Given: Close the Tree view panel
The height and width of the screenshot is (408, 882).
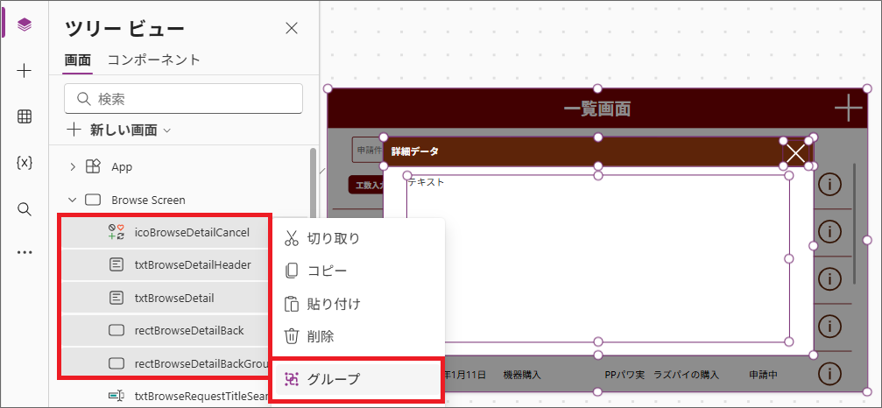Looking at the screenshot, I should point(292,29).
